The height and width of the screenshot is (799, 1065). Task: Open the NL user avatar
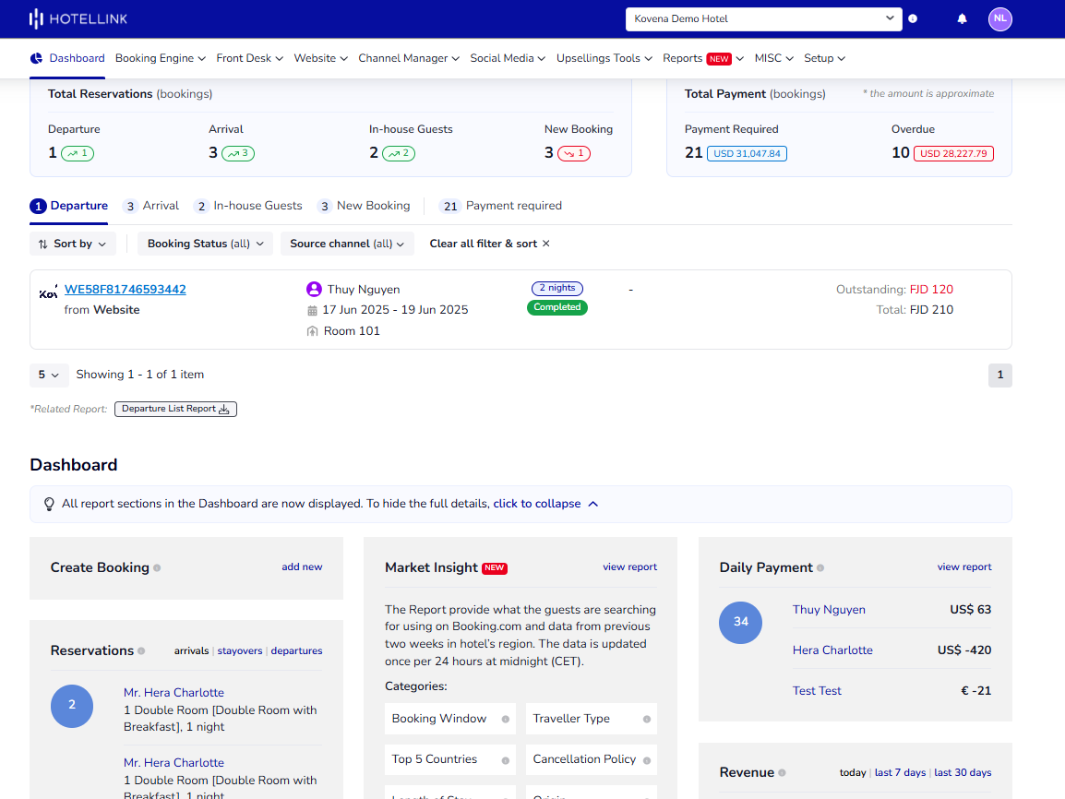click(x=999, y=18)
